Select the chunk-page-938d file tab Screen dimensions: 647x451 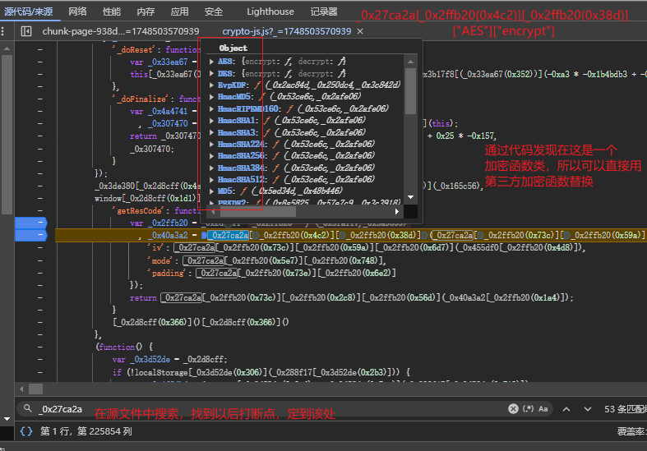pos(121,31)
